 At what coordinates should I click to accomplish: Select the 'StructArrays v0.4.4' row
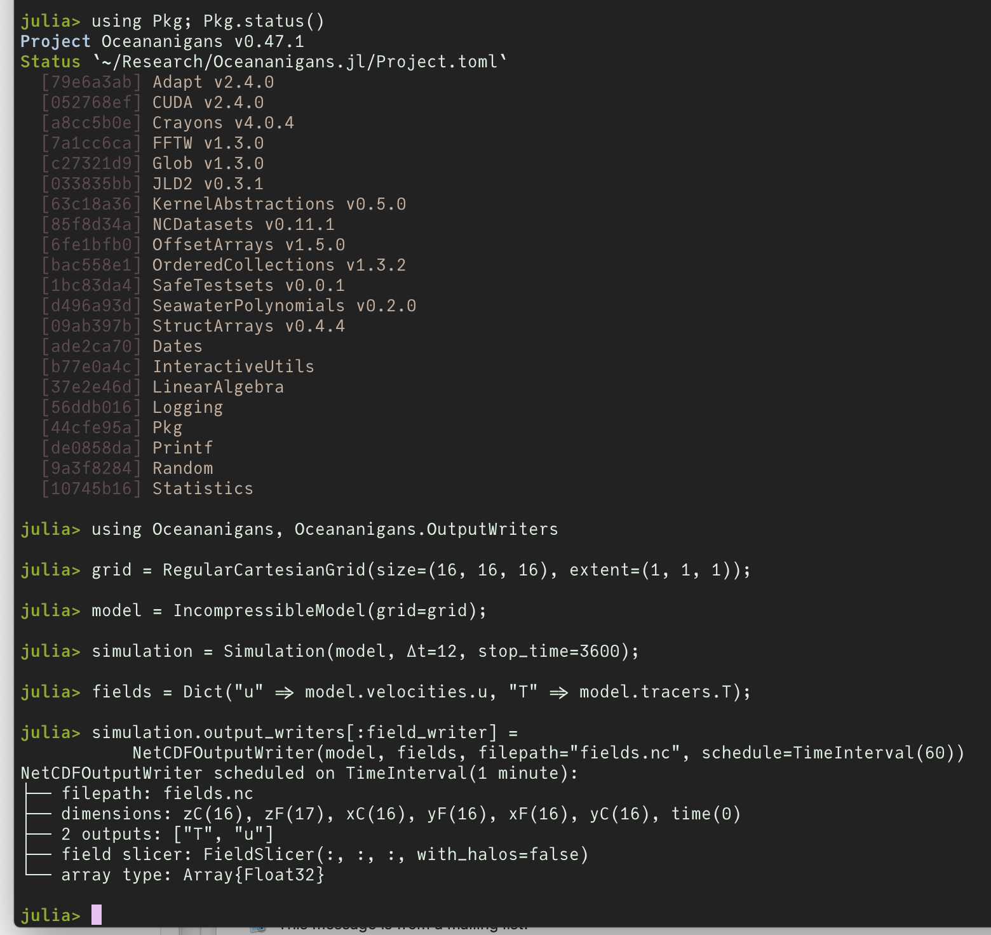(193, 326)
